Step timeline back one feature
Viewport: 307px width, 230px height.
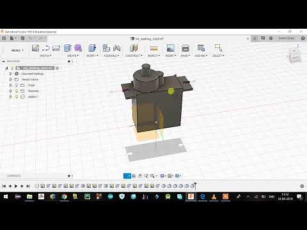pos(10,186)
